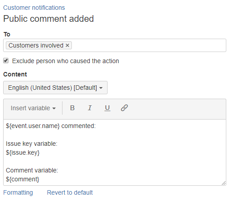Open the English (United States) language dropdown
Image resolution: width=233 pixels, height=200 pixels.
point(55,88)
